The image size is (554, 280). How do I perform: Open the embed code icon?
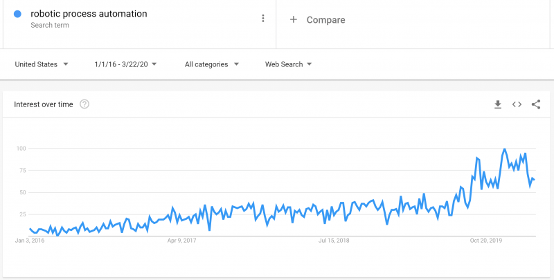coord(517,104)
